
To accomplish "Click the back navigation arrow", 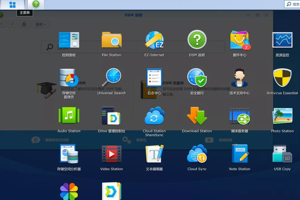I will coord(2,24).
